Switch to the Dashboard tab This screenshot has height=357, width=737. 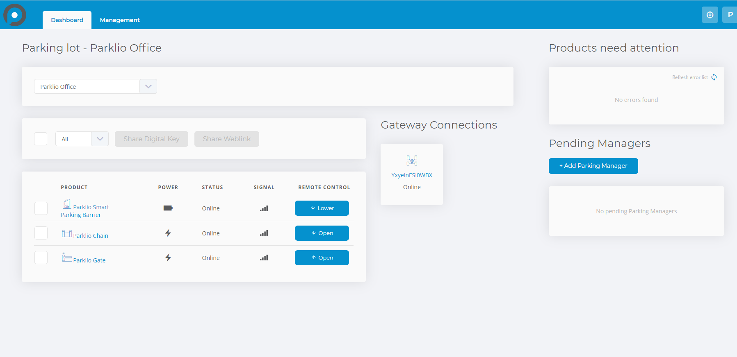coord(67,20)
